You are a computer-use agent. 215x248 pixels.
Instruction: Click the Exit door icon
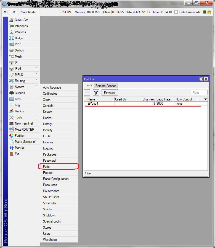pos(12,154)
